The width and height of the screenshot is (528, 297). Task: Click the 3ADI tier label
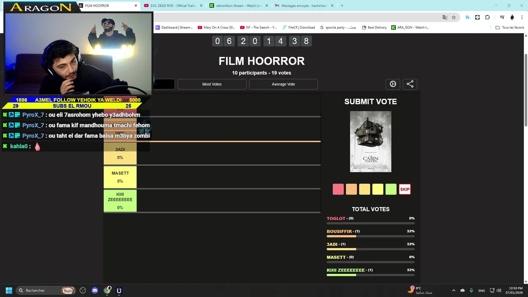click(120, 153)
